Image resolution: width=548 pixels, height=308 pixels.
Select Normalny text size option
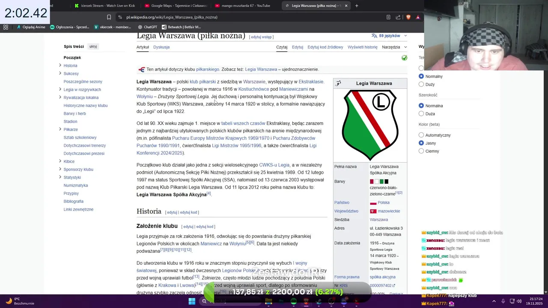pos(421,76)
